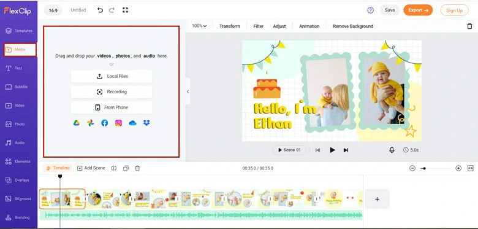Record a voiceover with microphone icon
Viewport: 478px width, 229px height.
coord(392,150)
